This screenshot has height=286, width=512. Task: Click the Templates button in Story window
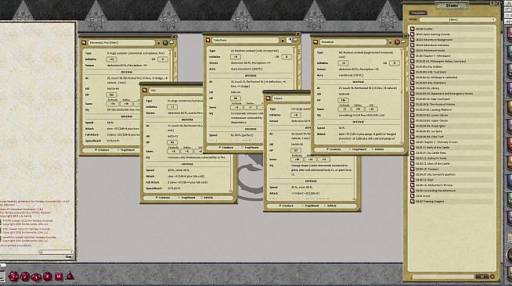[418, 13]
